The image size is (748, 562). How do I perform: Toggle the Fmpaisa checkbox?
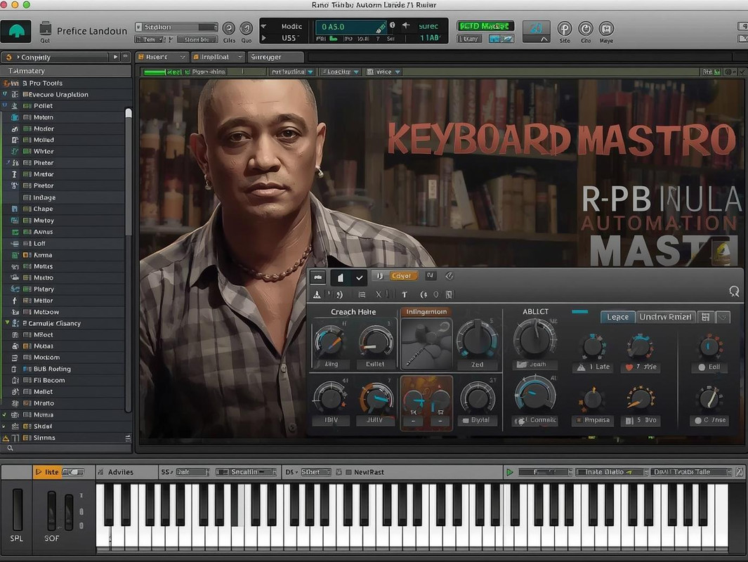pos(579,420)
